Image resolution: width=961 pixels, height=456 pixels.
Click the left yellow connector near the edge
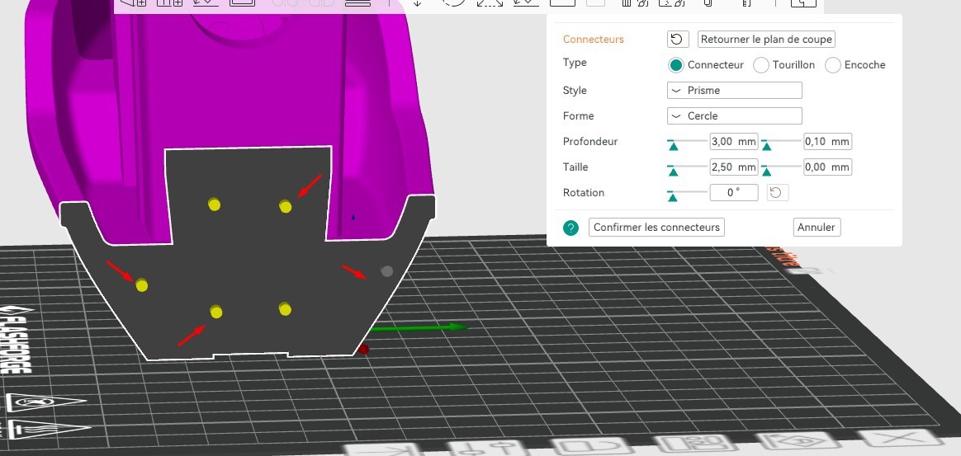142,285
